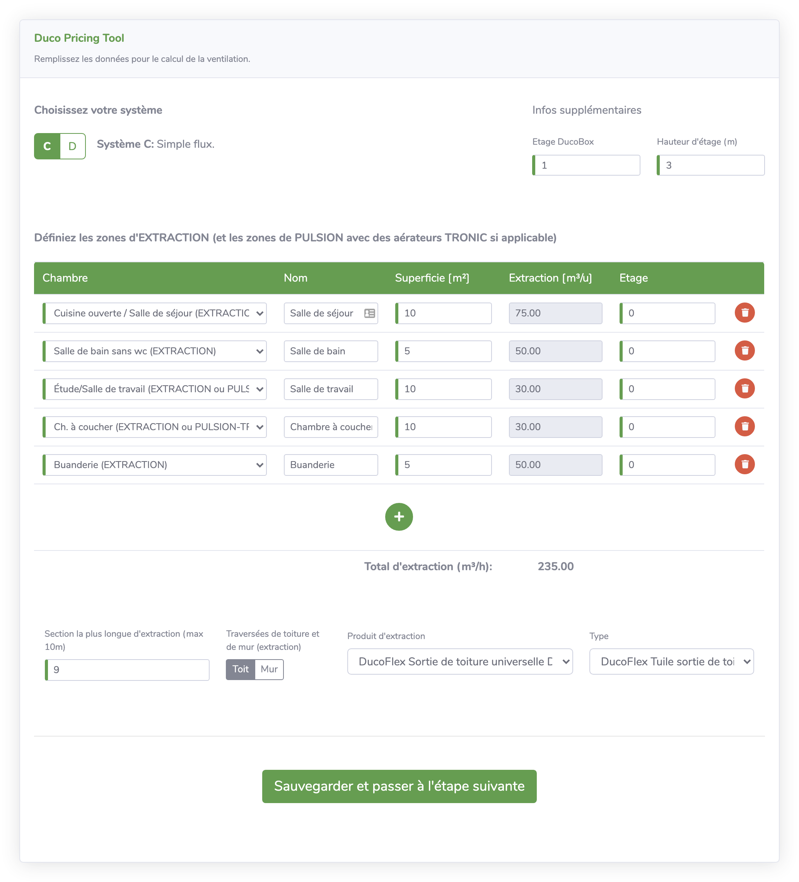This screenshot has width=799, height=882.
Task: Edit Etage DucoBox field
Action: tap(586, 166)
